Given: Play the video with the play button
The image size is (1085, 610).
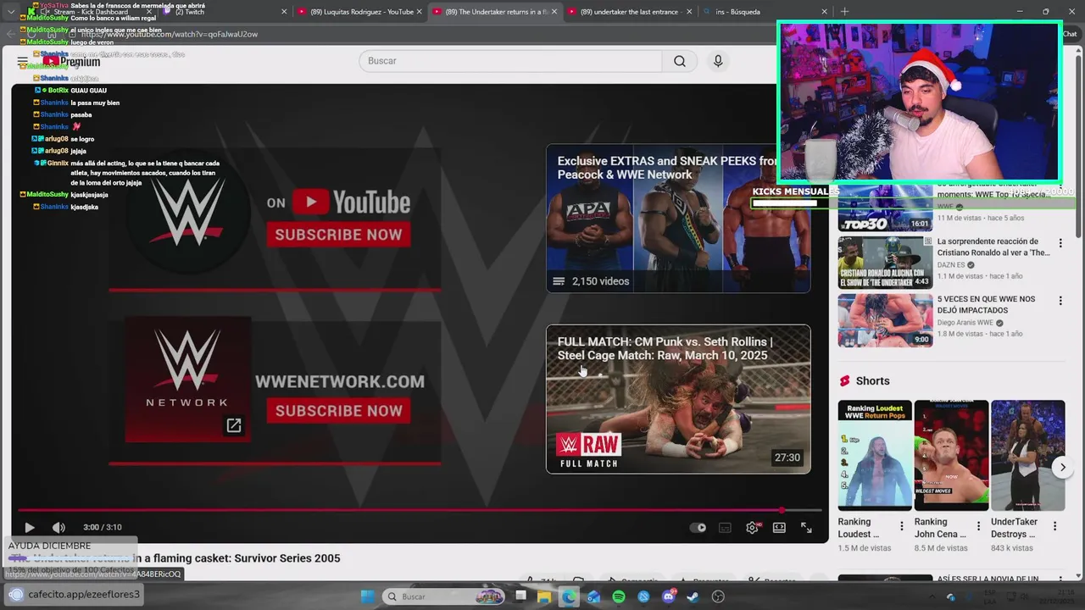Looking at the screenshot, I should point(30,527).
